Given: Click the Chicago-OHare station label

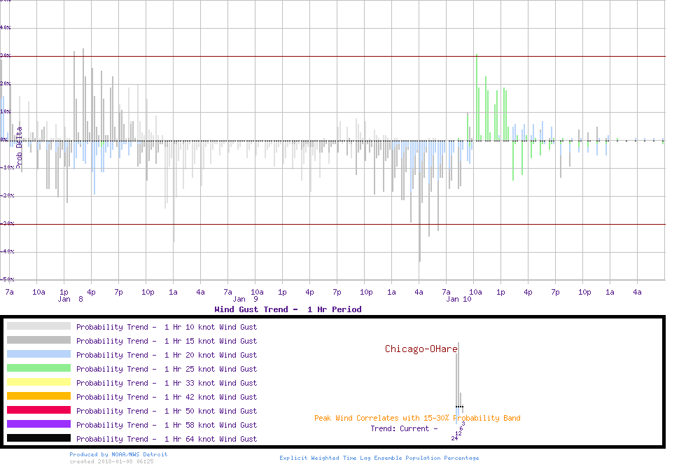Looking at the screenshot, I should (421, 349).
